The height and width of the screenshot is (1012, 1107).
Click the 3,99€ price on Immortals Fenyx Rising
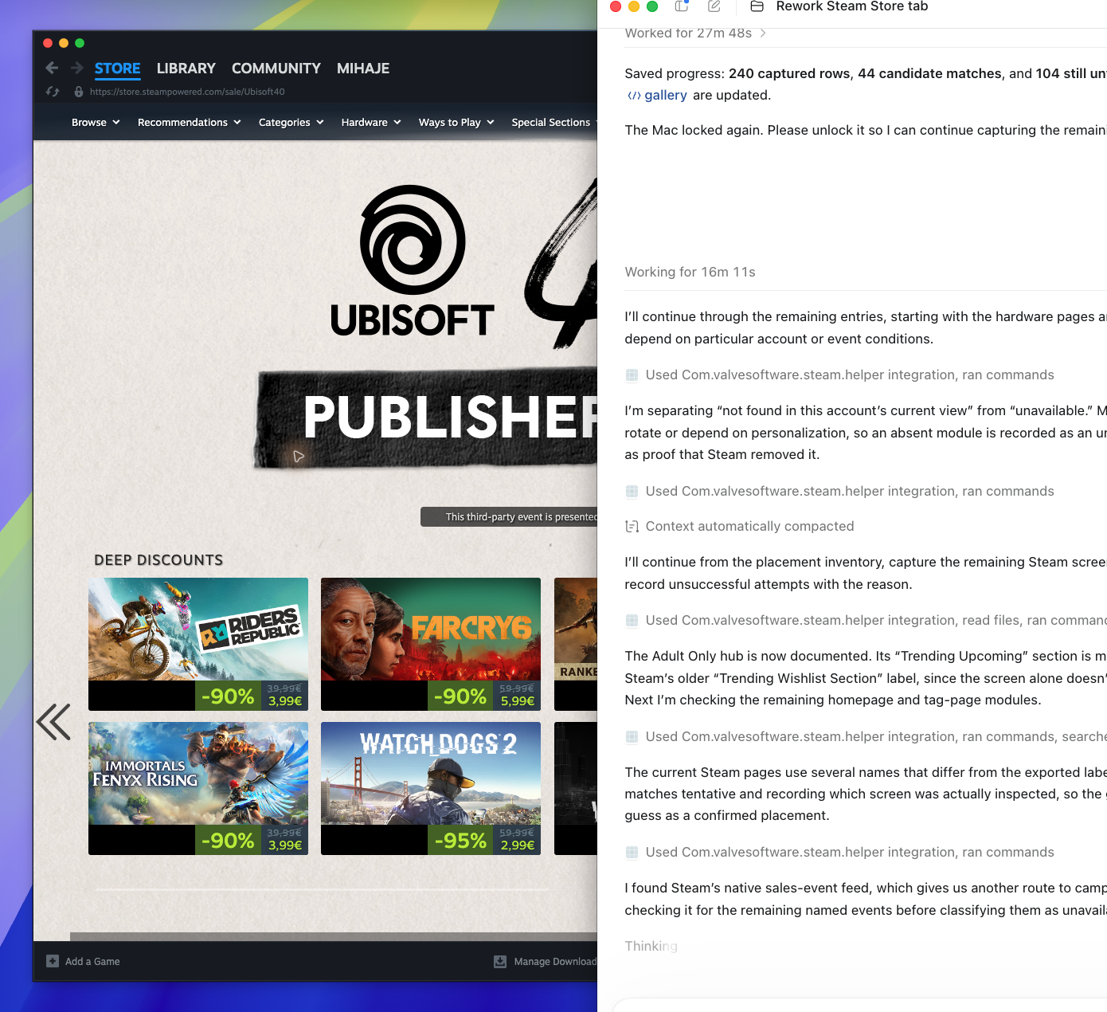coord(285,845)
